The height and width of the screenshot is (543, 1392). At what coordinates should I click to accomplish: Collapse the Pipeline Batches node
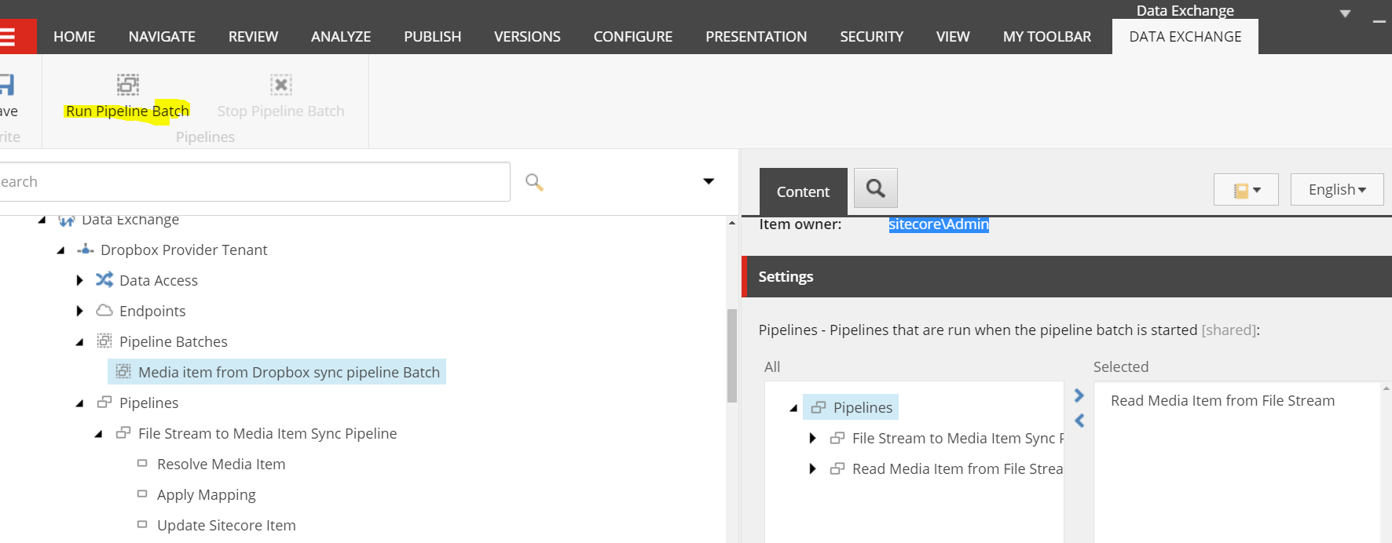[80, 342]
